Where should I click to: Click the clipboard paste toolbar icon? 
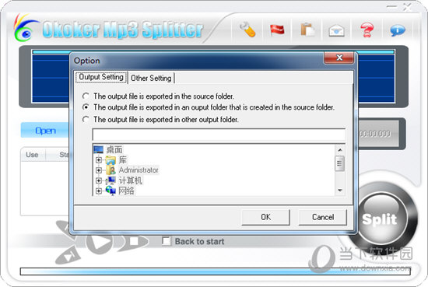pyautogui.click(x=307, y=30)
